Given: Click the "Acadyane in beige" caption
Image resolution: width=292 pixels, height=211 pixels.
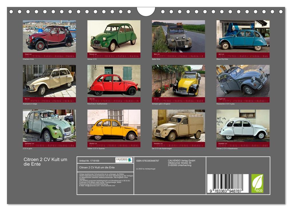Looking at the screenshot, I should (x=30, y=104).
